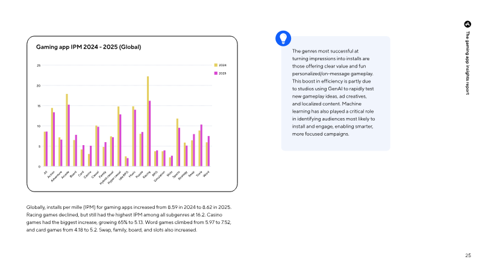Click the magenta Racing 2025 bar

(149, 133)
